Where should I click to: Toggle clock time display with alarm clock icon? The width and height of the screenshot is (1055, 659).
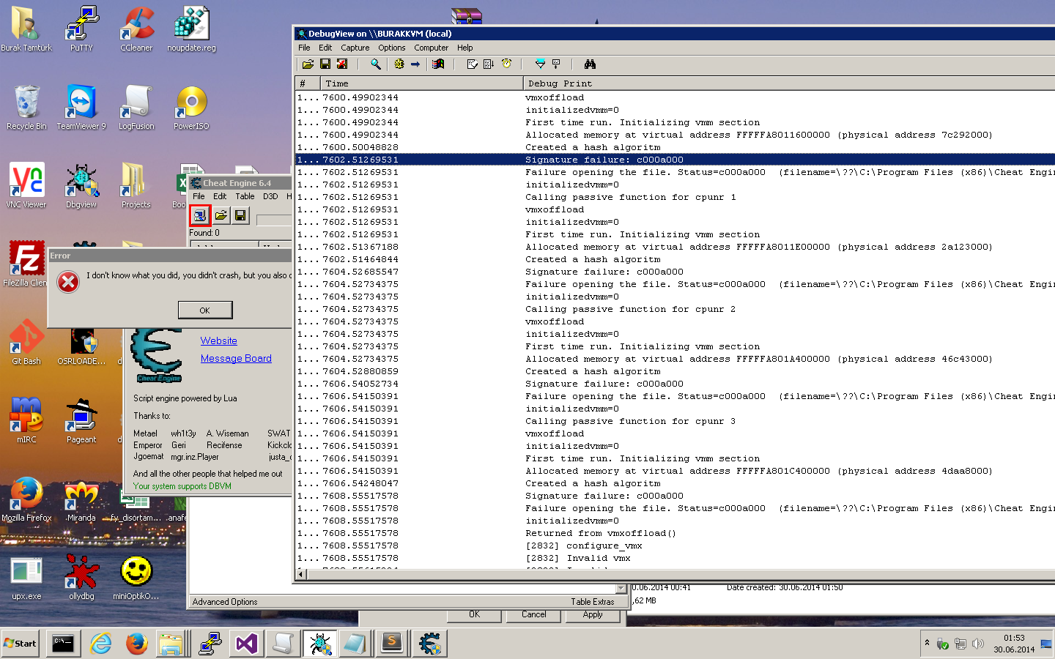pos(506,64)
